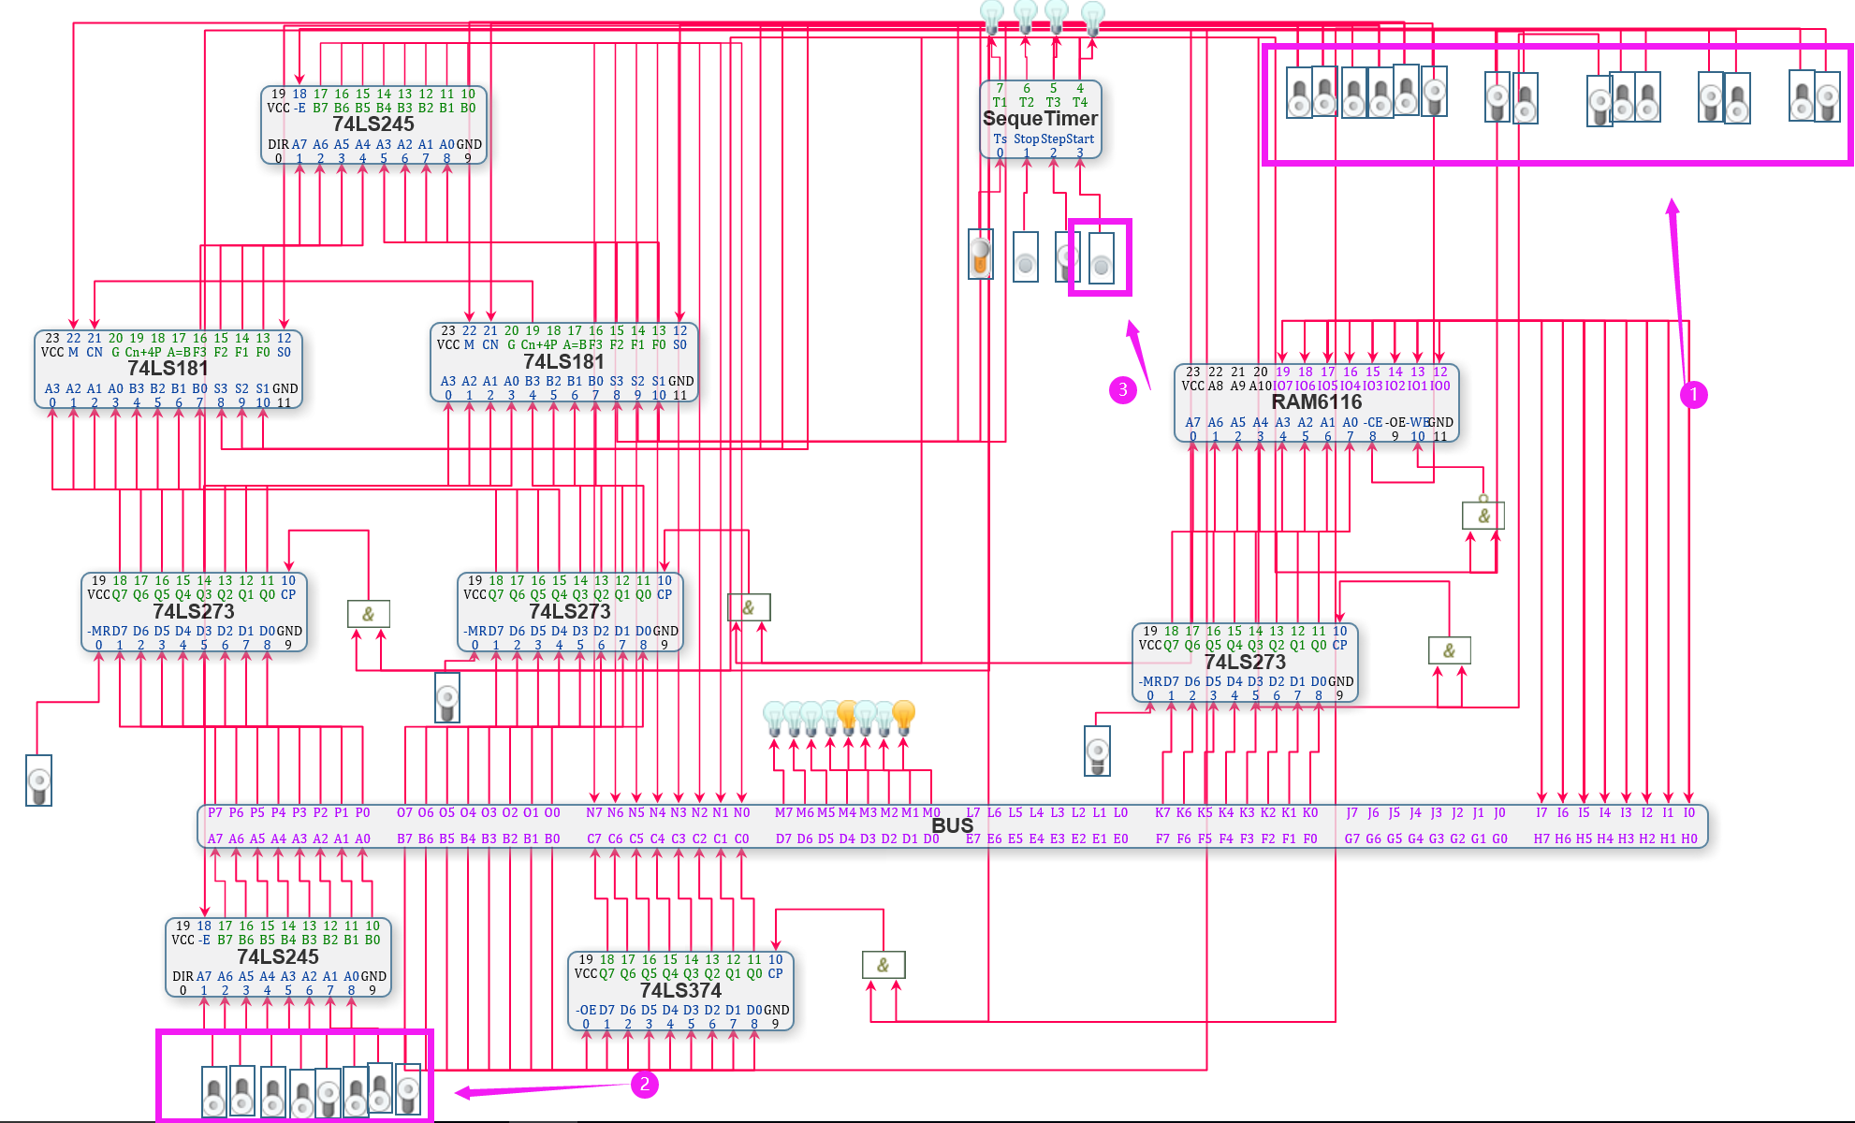
Task: Select the SequeTimer chip component
Action: pos(1040,119)
